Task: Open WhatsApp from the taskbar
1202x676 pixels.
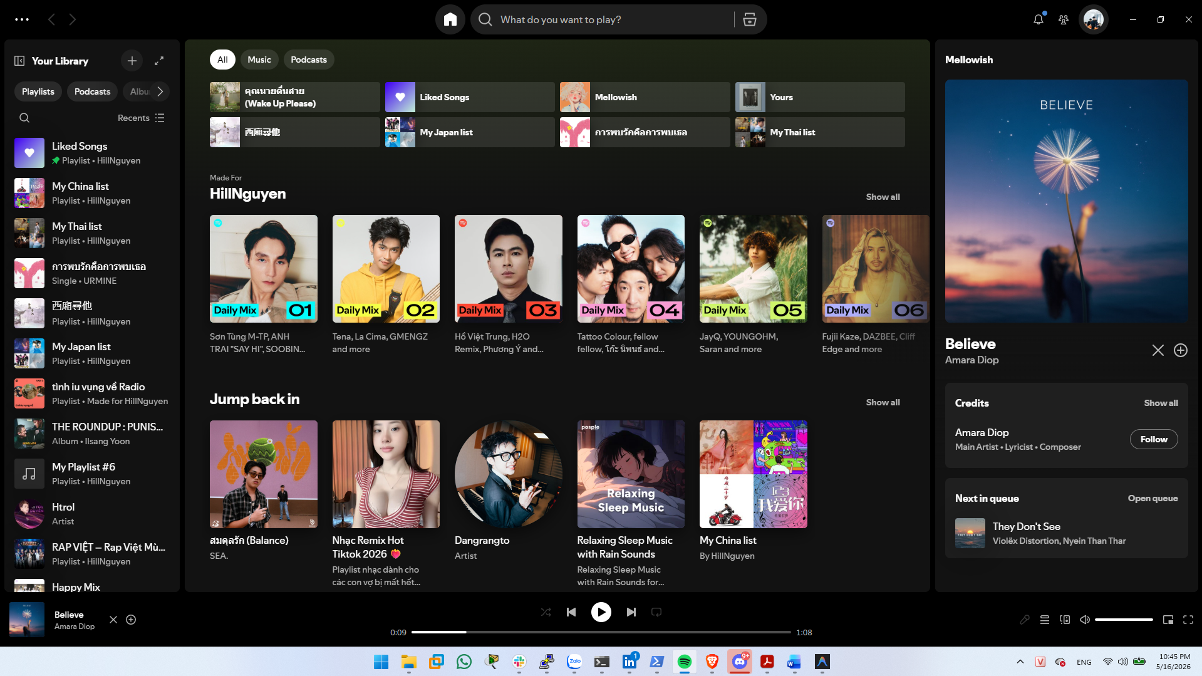Action: click(x=464, y=662)
